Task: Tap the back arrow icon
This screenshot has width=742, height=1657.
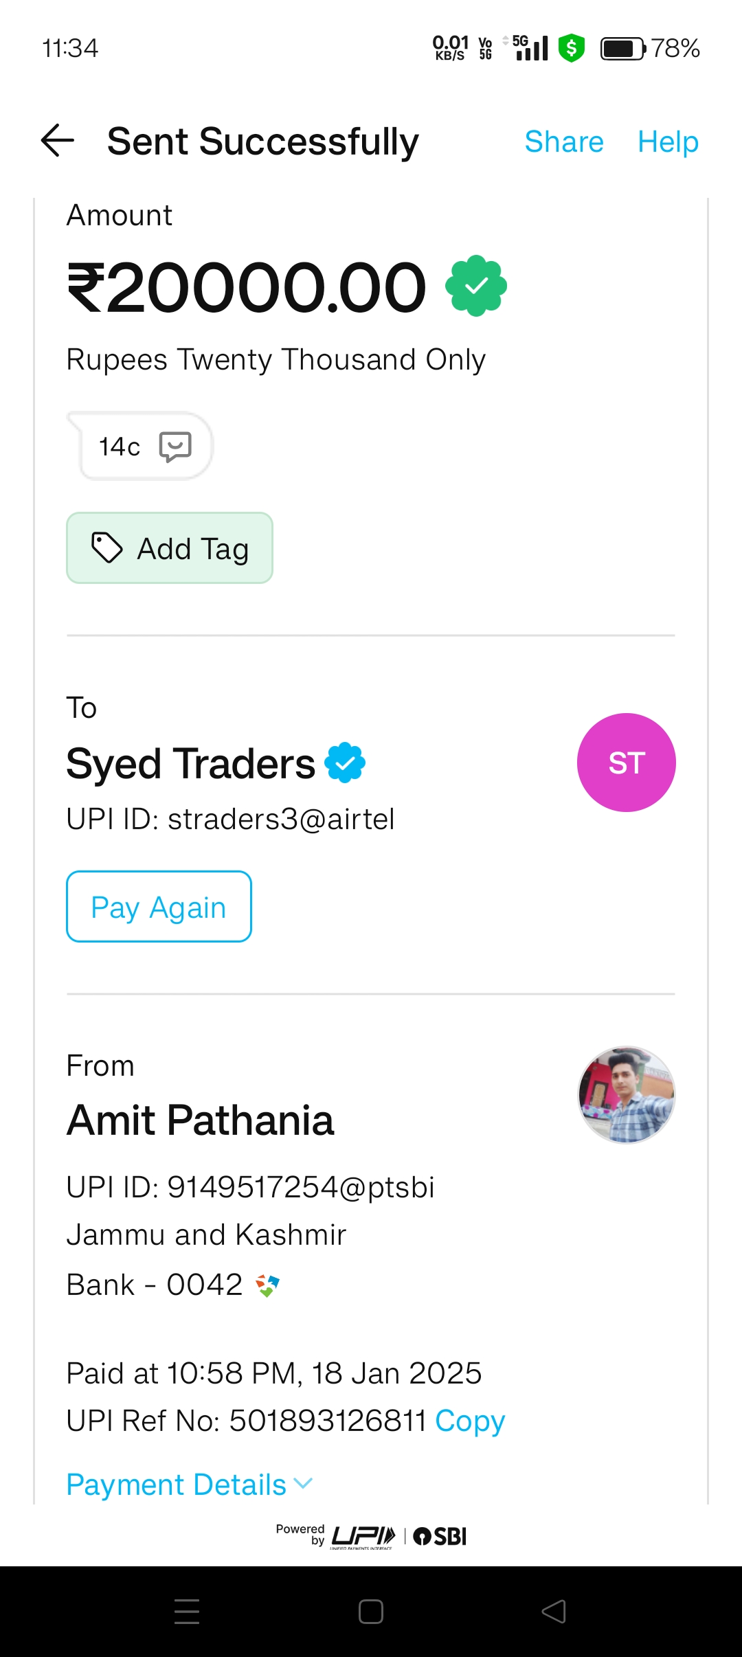Action: coord(58,141)
